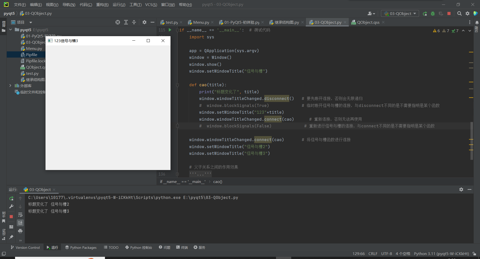Expand the External Libraries node
The width and height of the screenshot is (480, 259).
pyautogui.click(x=10, y=86)
